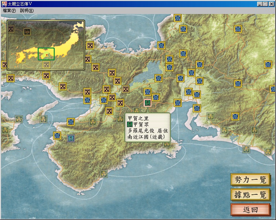Select the faded crest peeking below the tooltip on Shima
The width and height of the screenshot is (276, 220).
167,145
